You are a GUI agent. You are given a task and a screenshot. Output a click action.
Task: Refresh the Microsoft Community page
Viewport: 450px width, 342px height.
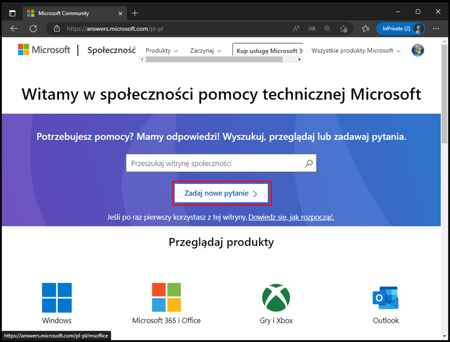[33, 29]
